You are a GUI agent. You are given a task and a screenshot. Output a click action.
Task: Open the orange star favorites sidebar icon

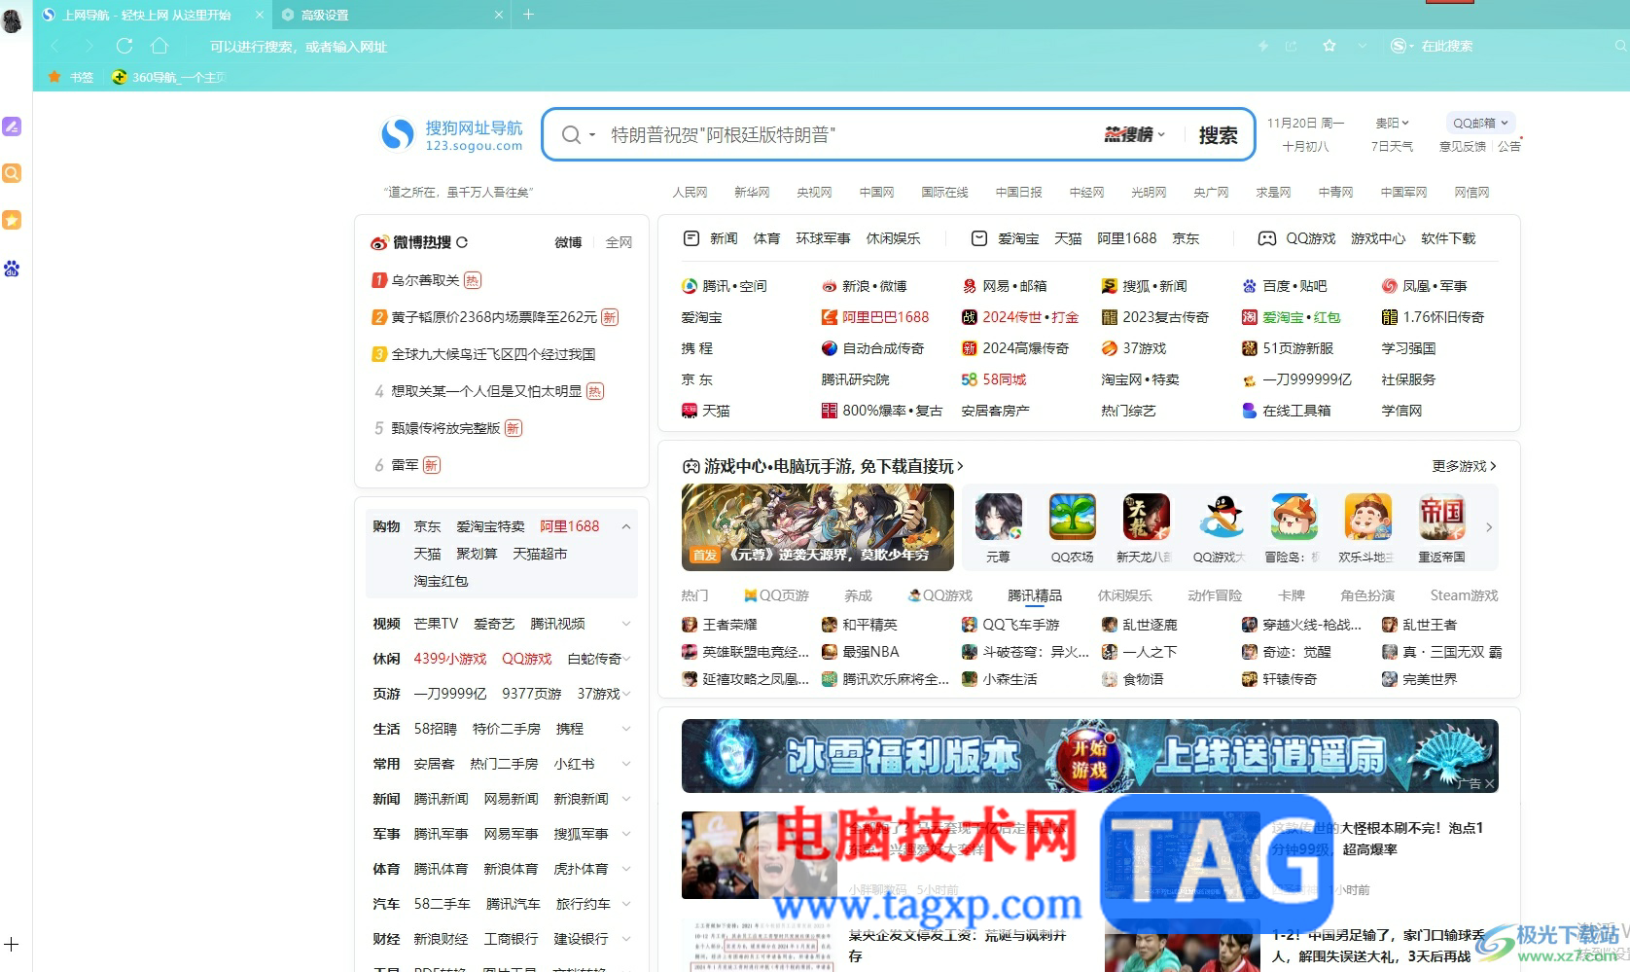click(12, 221)
